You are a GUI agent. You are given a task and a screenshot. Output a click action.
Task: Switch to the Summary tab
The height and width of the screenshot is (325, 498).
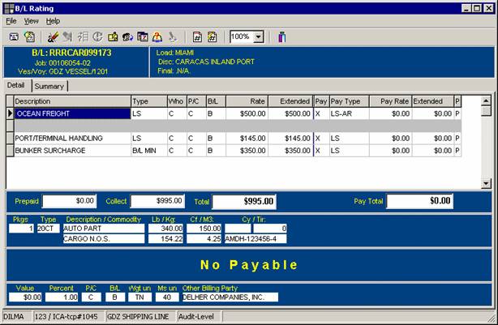(x=49, y=86)
